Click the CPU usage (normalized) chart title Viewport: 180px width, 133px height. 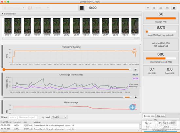coord(71,75)
